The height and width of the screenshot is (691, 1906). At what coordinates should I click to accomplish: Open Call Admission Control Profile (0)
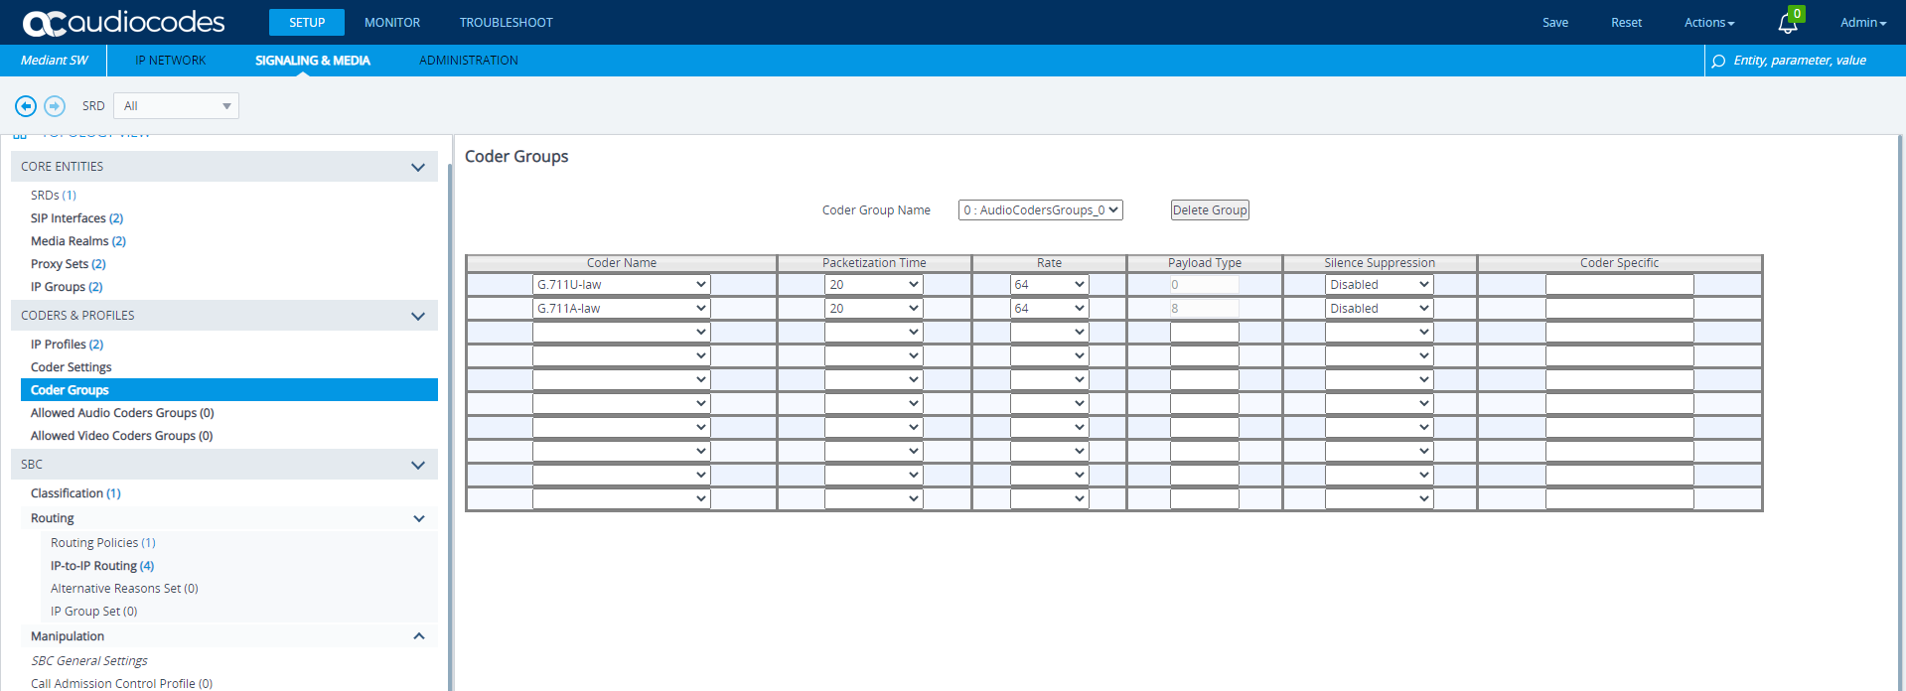coord(121,683)
